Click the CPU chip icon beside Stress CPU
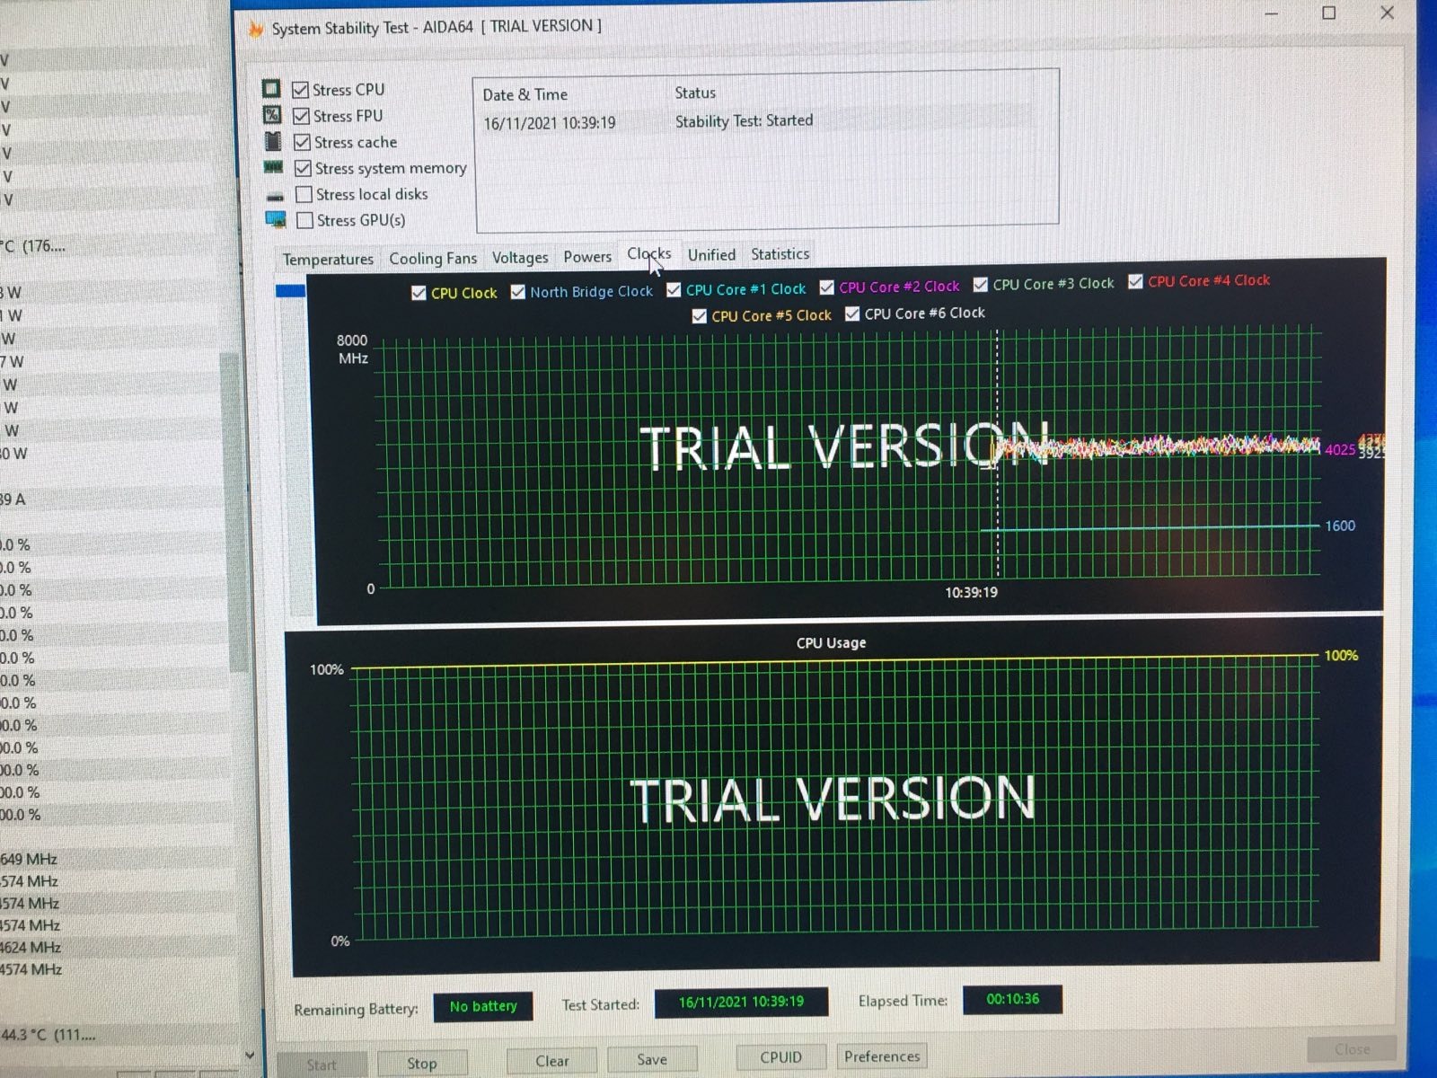1437x1078 pixels. [x=271, y=89]
